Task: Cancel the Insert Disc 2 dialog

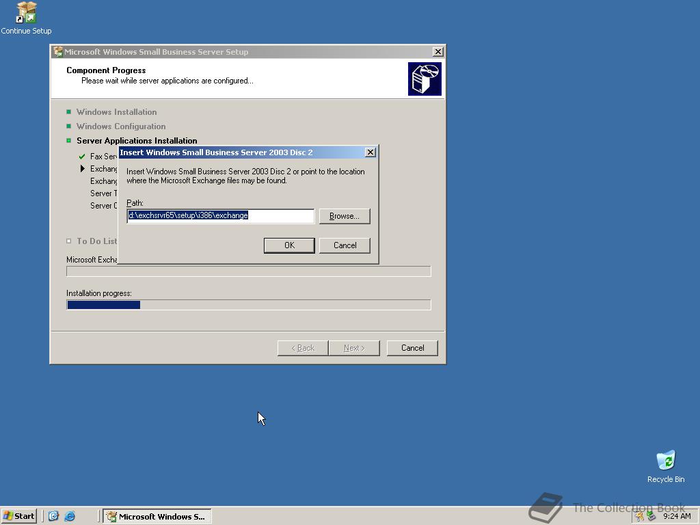Action: pyautogui.click(x=345, y=245)
